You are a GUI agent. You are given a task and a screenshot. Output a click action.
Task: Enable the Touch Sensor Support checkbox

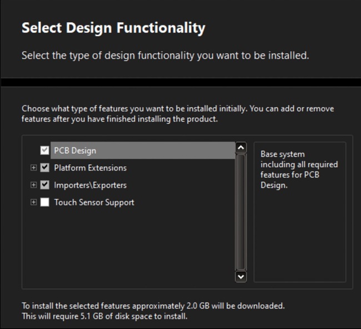coord(44,203)
